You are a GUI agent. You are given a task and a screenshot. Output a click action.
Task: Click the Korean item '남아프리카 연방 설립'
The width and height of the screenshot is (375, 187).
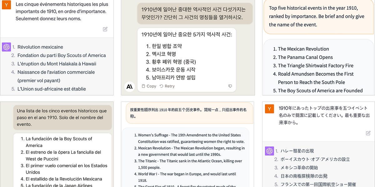click(174, 78)
